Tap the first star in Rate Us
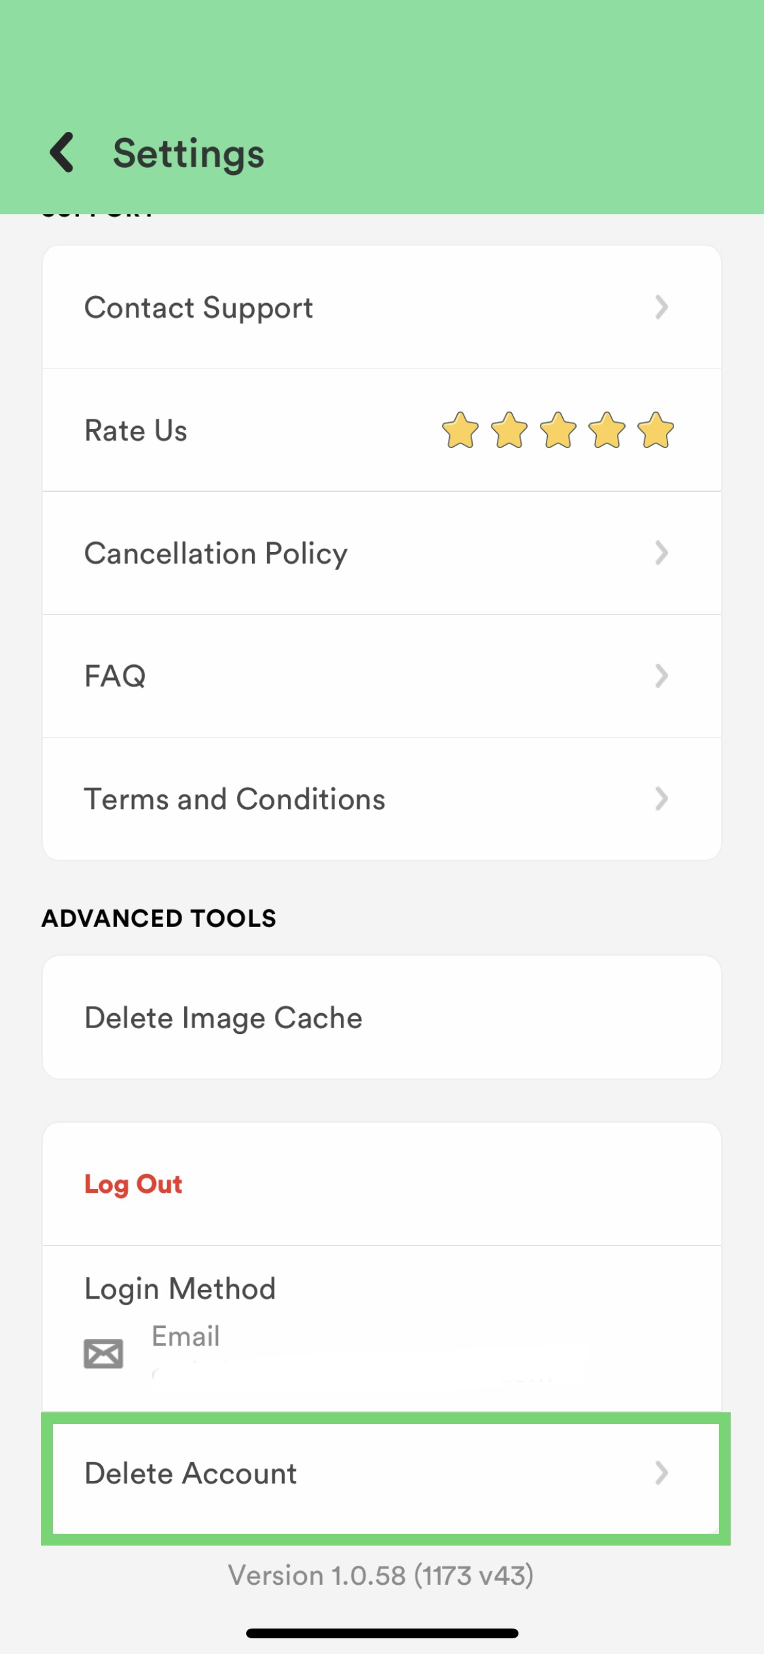 pos(460,430)
